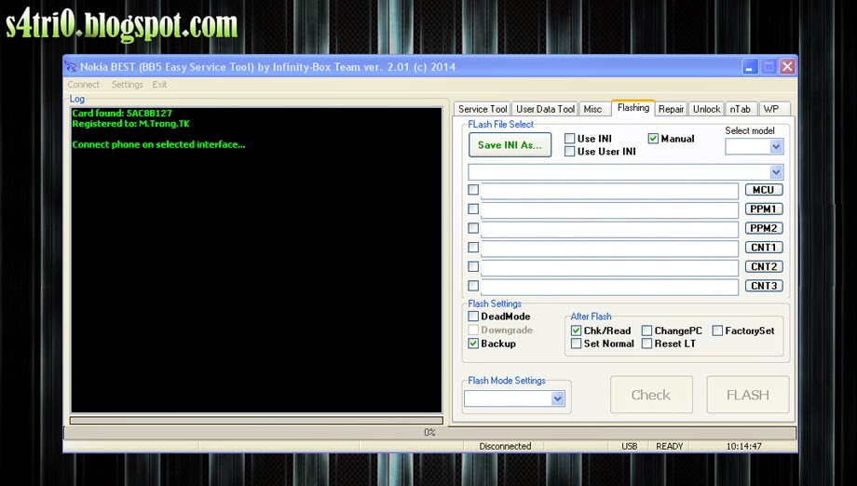Open the Settings menu

point(127,85)
